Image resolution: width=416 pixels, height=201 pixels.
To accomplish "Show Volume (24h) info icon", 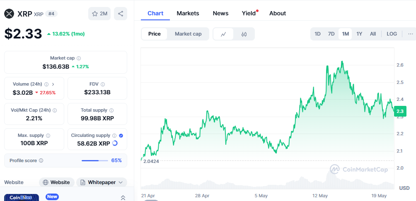I will coord(46,84).
